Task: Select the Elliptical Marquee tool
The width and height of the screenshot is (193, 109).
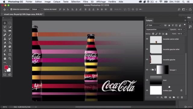Action: (10, 23)
